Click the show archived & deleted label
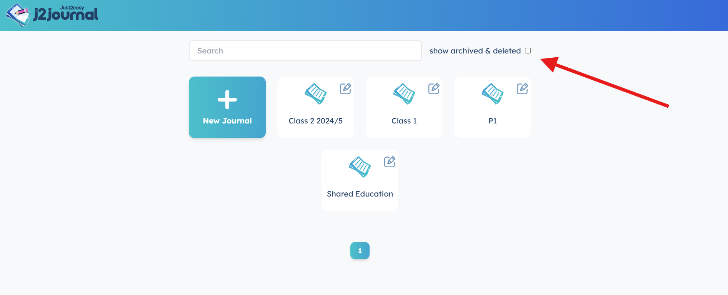The image size is (728, 295). [475, 51]
